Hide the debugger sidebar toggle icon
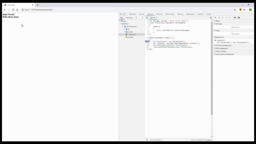256x144 pixels. point(211,18)
